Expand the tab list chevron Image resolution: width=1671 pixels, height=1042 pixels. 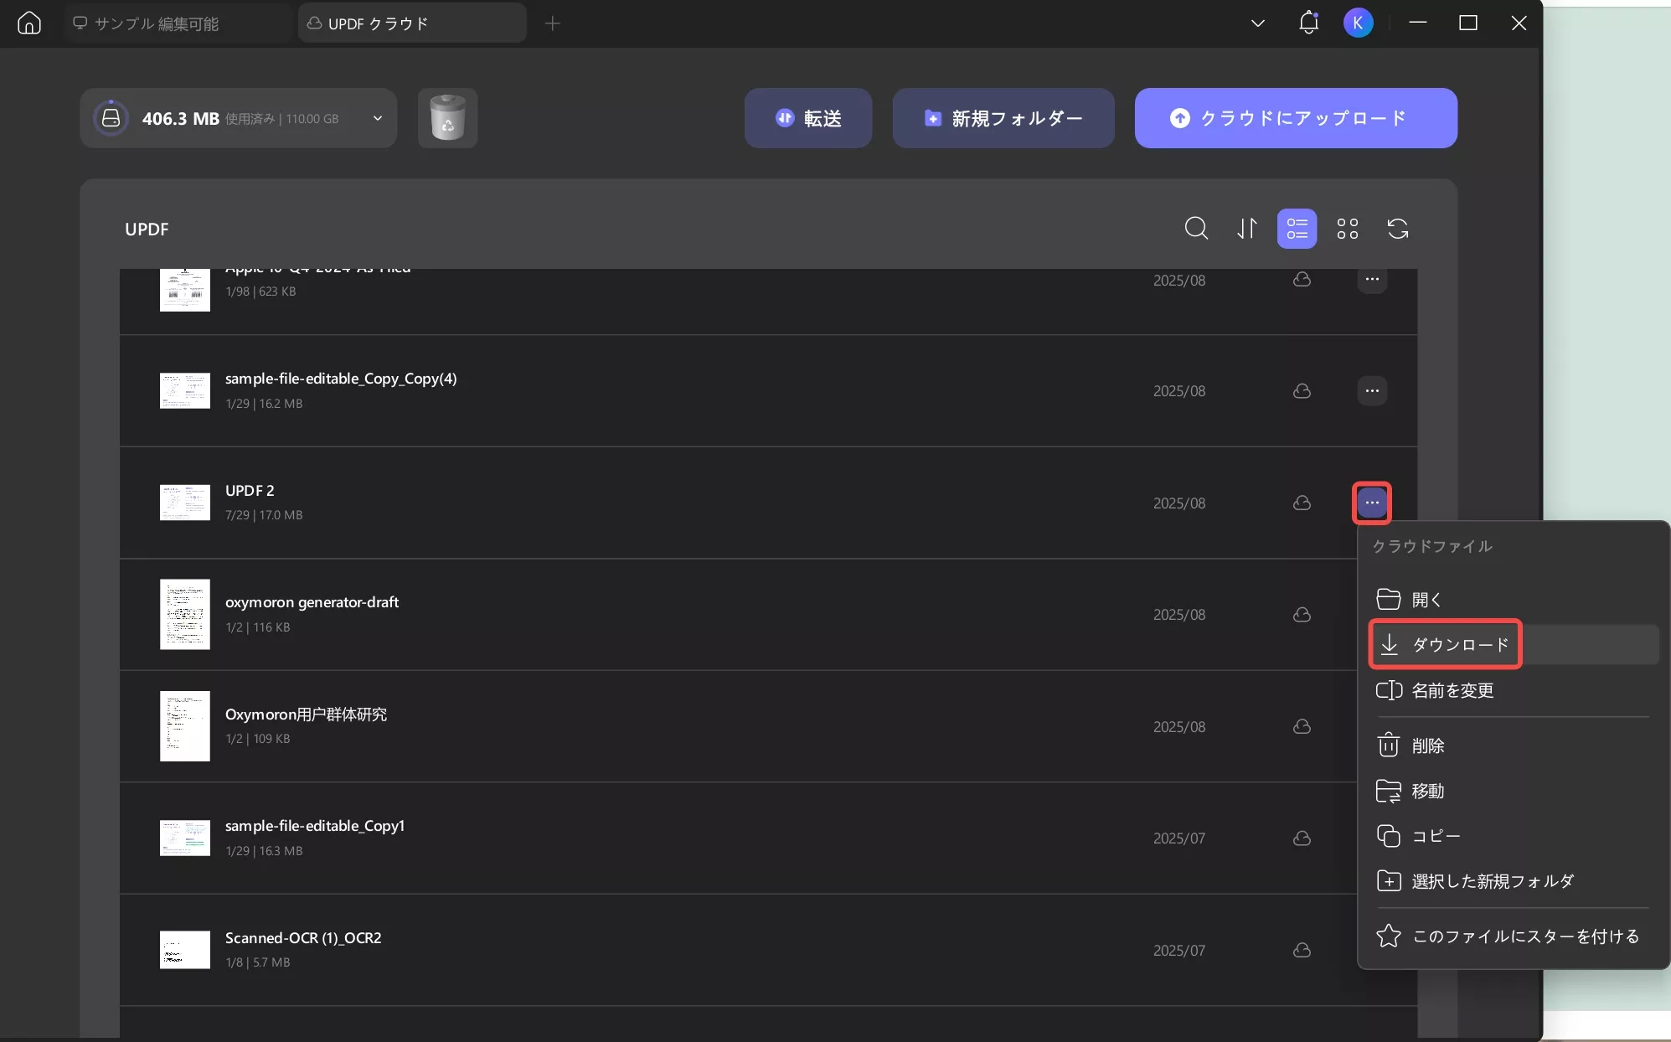(1257, 23)
